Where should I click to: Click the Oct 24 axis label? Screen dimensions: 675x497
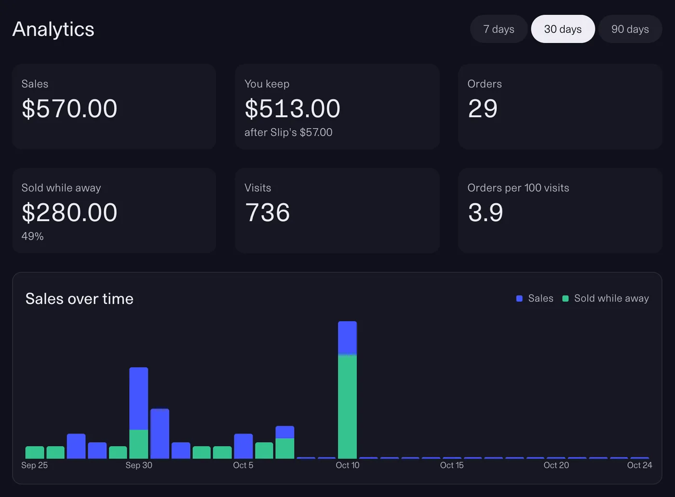(639, 465)
